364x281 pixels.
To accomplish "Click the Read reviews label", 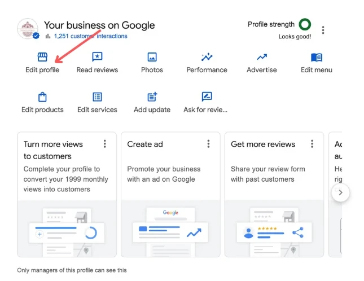I will 97,70.
